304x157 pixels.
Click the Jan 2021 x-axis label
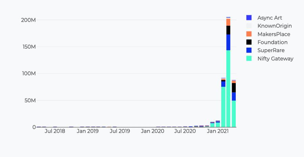[x=217, y=131]
